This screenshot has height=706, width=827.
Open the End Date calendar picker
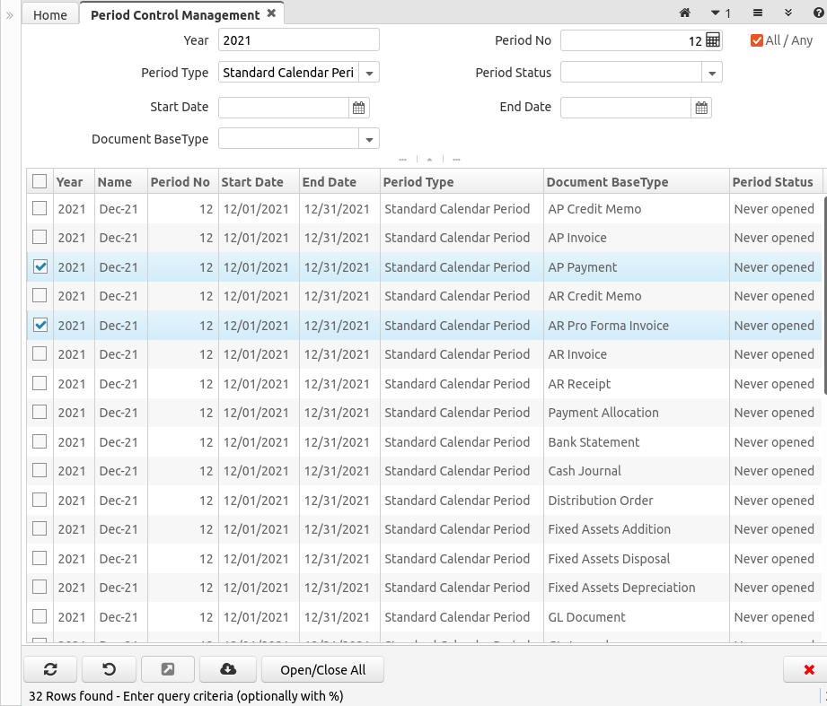coord(701,108)
